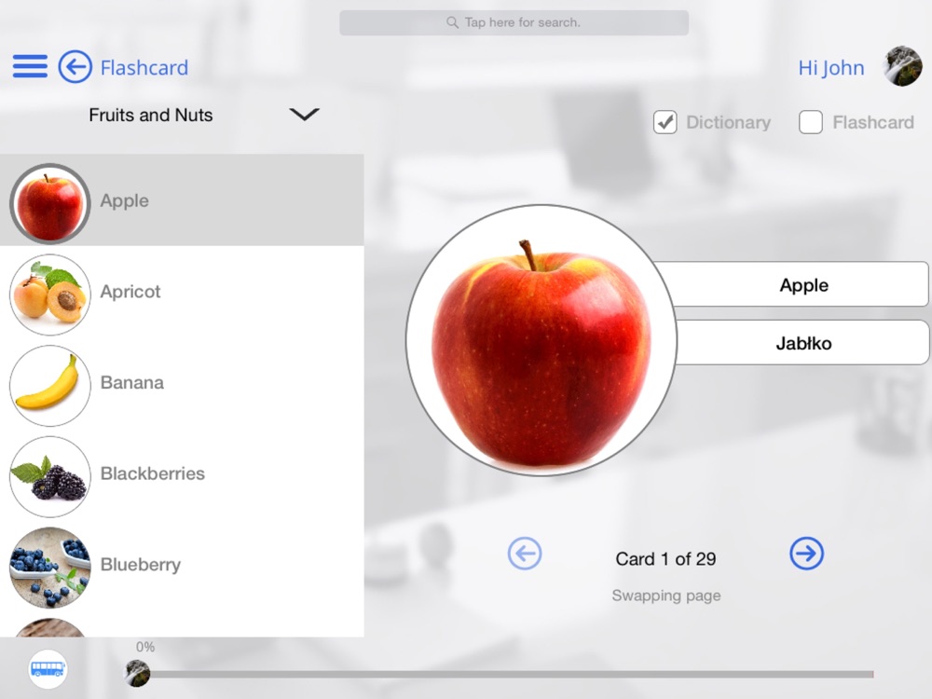Tap the Blackberries thumbnail image
The width and height of the screenshot is (932, 699).
tap(50, 476)
